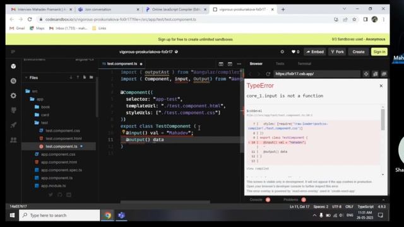404x227 pixels.
Task: Click View compiled link in error overlay
Action: point(258,168)
